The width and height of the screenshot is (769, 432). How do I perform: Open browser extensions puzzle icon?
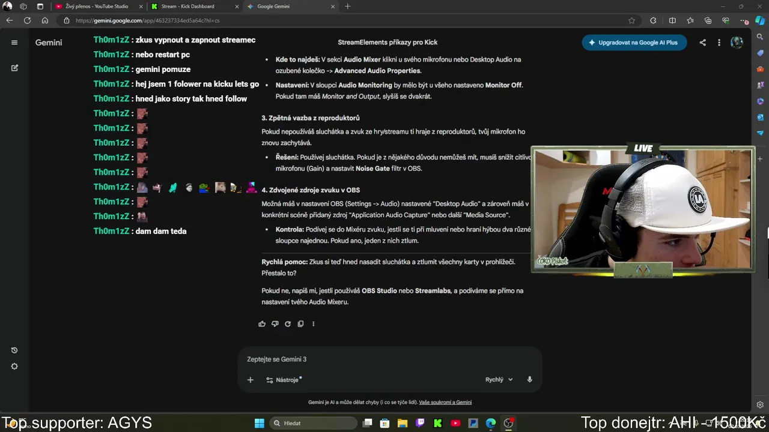653,20
